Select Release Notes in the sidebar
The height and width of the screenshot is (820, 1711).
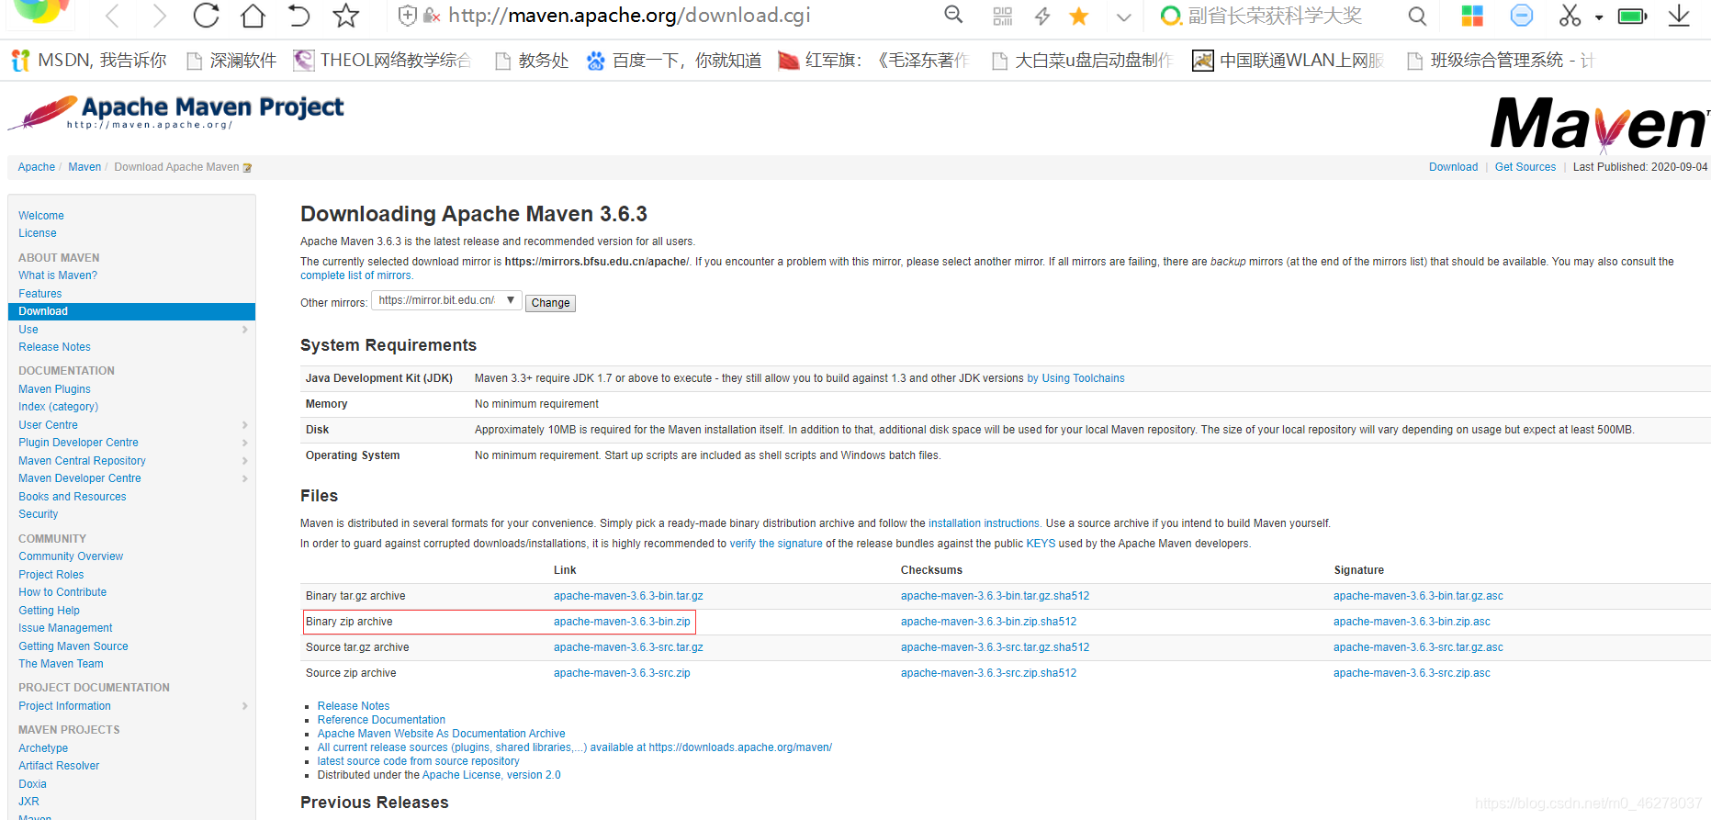(x=54, y=347)
